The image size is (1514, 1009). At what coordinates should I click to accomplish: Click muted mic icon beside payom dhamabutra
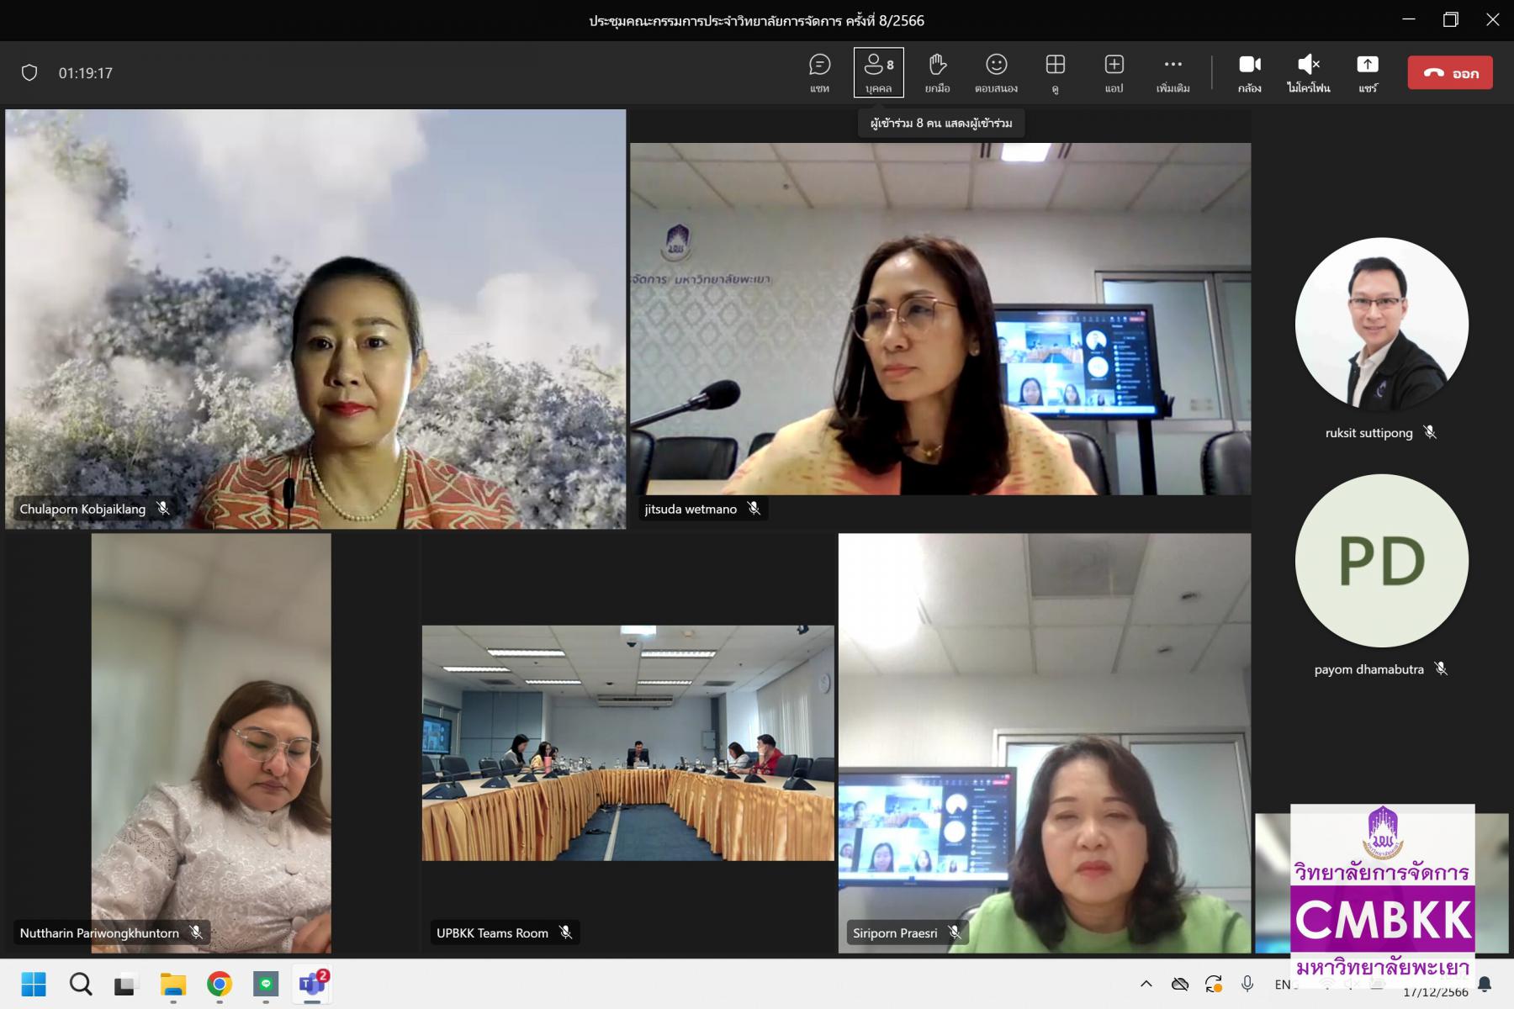click(x=1441, y=668)
